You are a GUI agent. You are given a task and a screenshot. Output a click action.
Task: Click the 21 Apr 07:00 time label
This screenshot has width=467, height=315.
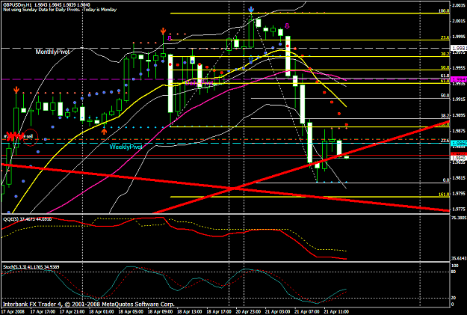306,311
